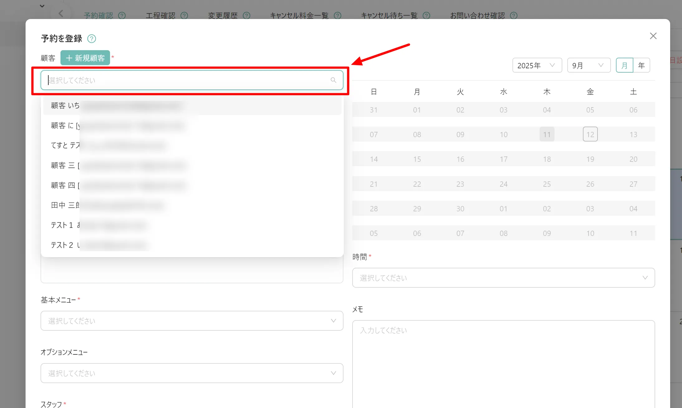The height and width of the screenshot is (408, 682).
Task: Close the 予約を登録 dialog
Action: pyautogui.click(x=653, y=36)
